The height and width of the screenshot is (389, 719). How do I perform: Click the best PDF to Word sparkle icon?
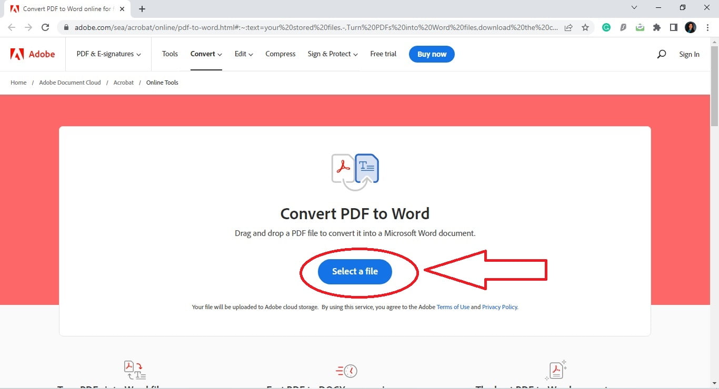(556, 370)
